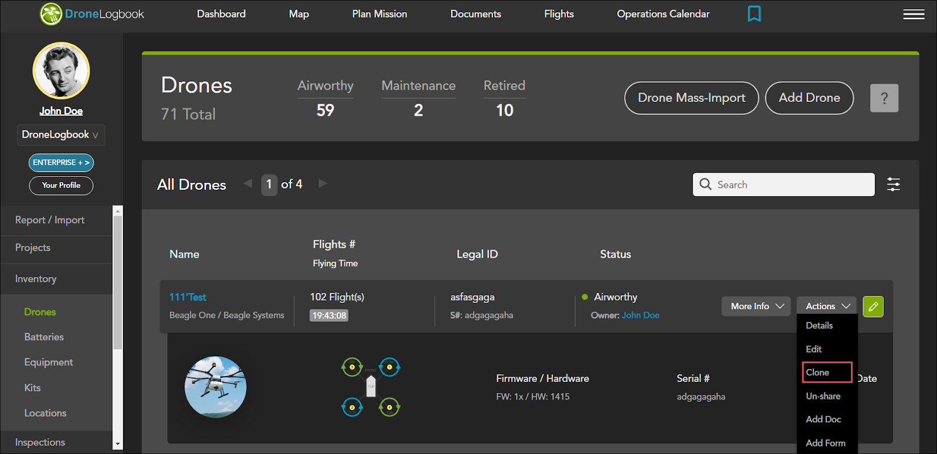Click the Drone Mass-Import button
Image resolution: width=937 pixels, height=454 pixels.
tap(692, 98)
